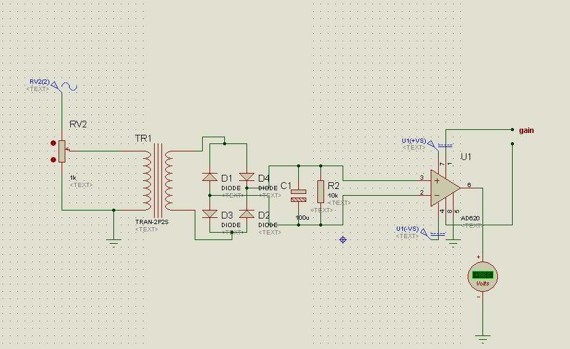This screenshot has height=349, width=570.
Task: Select the "R2" reference label
Action: pyautogui.click(x=333, y=186)
